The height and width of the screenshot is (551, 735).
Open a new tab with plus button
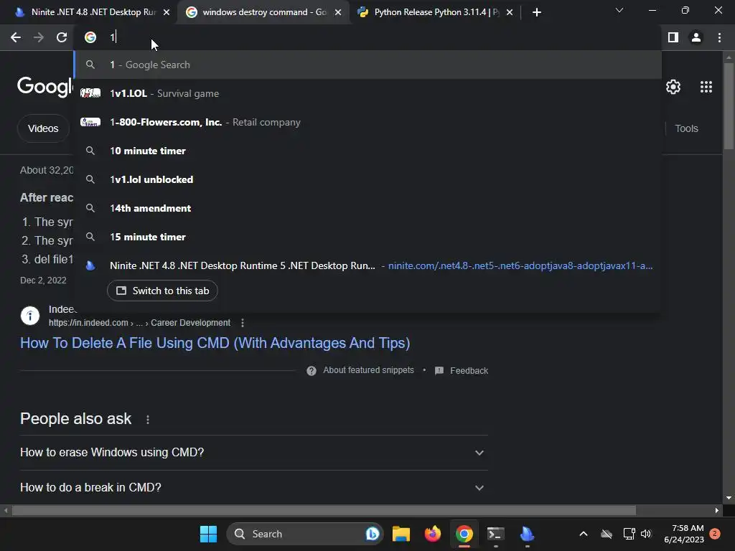point(537,12)
